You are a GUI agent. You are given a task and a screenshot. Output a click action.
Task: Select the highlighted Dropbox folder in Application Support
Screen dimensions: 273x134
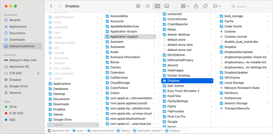tap(187, 81)
